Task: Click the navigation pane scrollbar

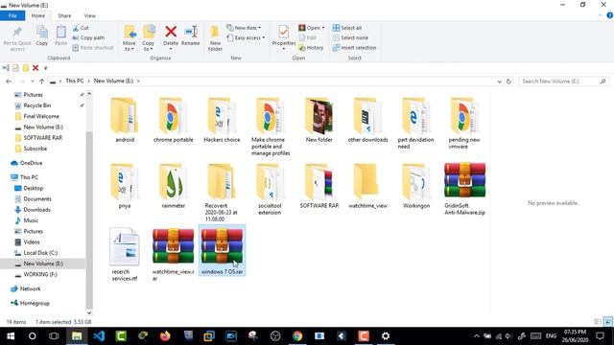Action: point(89,219)
